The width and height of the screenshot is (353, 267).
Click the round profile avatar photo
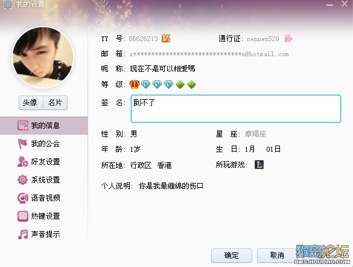(x=43, y=57)
